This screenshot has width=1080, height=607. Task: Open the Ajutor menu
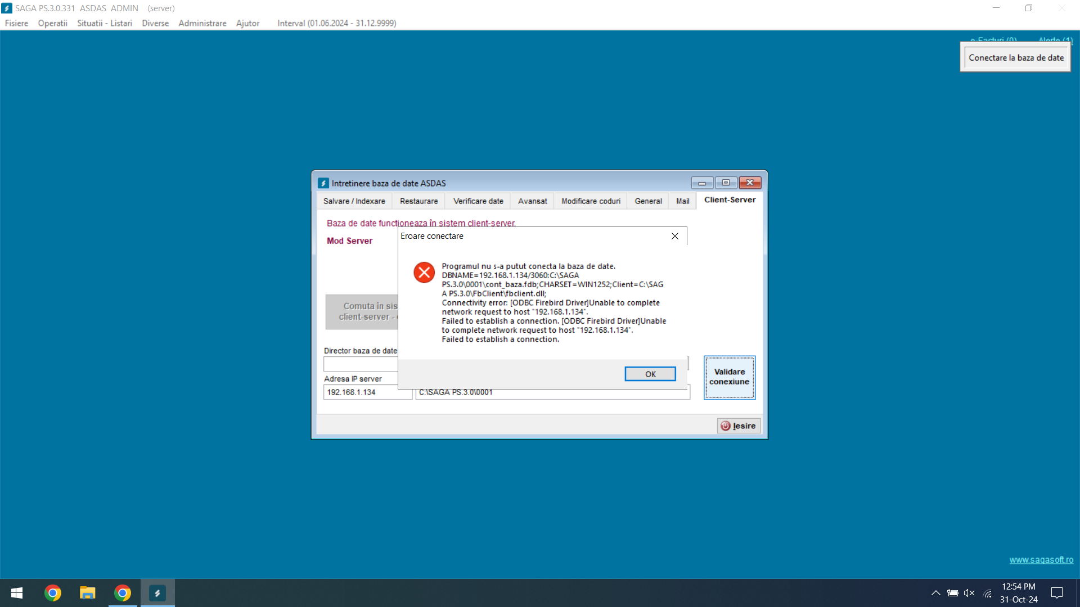(247, 23)
